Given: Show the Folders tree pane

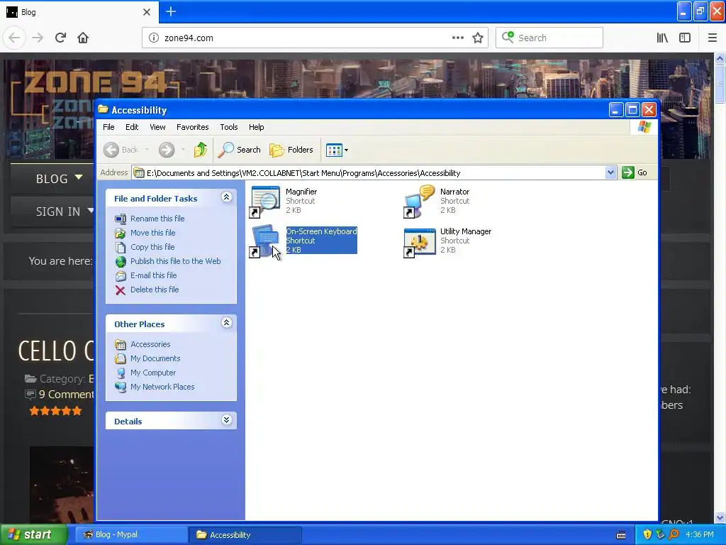Looking at the screenshot, I should (x=291, y=150).
